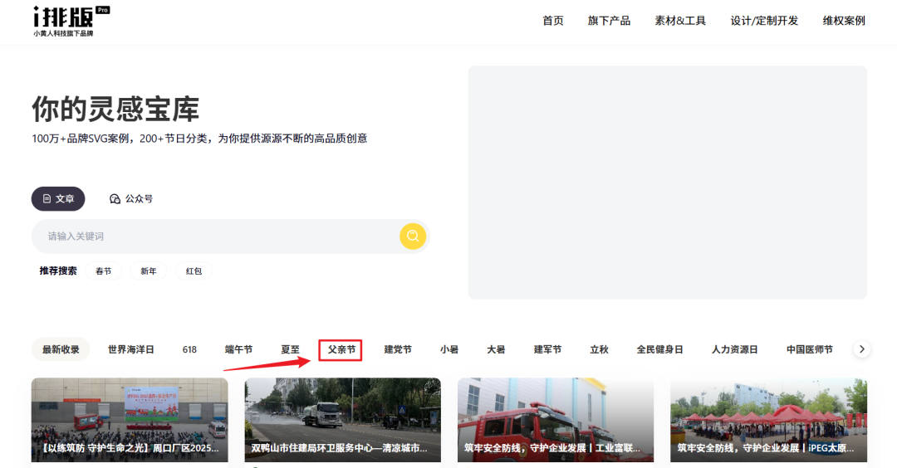Click the 新年 recommended search tag
The height and width of the screenshot is (468, 897).
point(149,271)
